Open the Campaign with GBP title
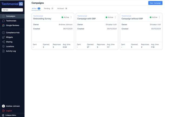 87,19
